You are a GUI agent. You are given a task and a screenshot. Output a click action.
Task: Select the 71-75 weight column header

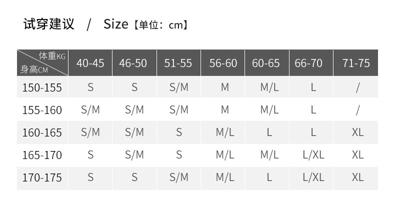pyautogui.click(x=356, y=63)
